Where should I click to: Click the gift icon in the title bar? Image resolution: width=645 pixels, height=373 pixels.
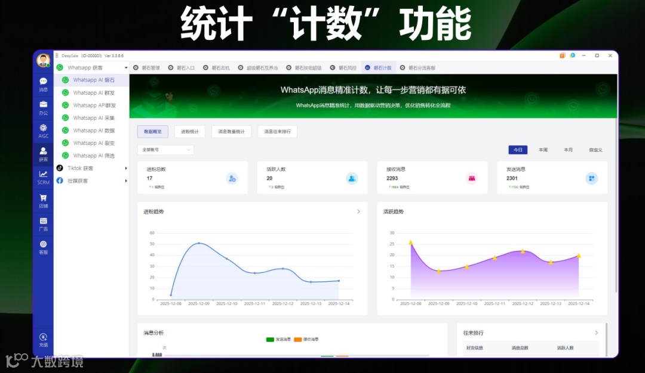(x=562, y=55)
